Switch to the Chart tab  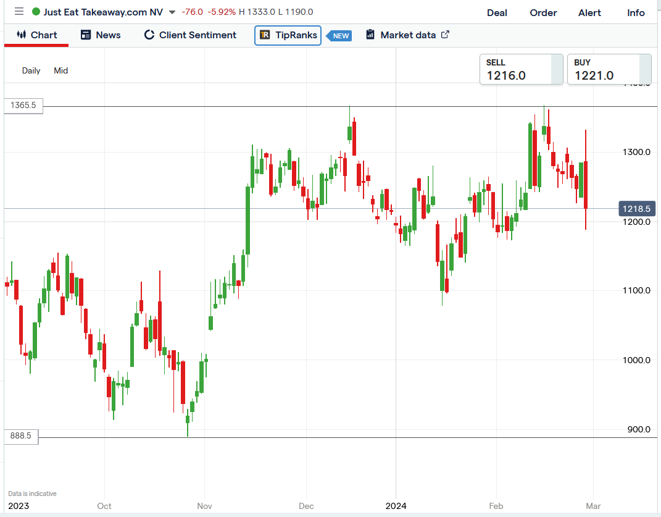click(x=36, y=35)
